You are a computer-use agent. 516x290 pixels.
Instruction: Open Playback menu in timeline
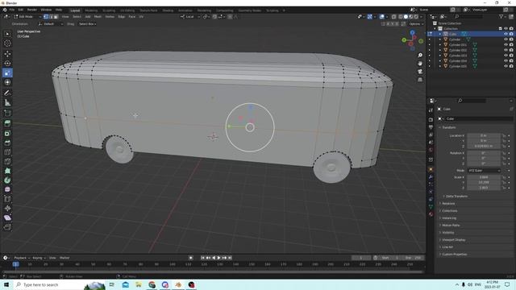click(22, 258)
